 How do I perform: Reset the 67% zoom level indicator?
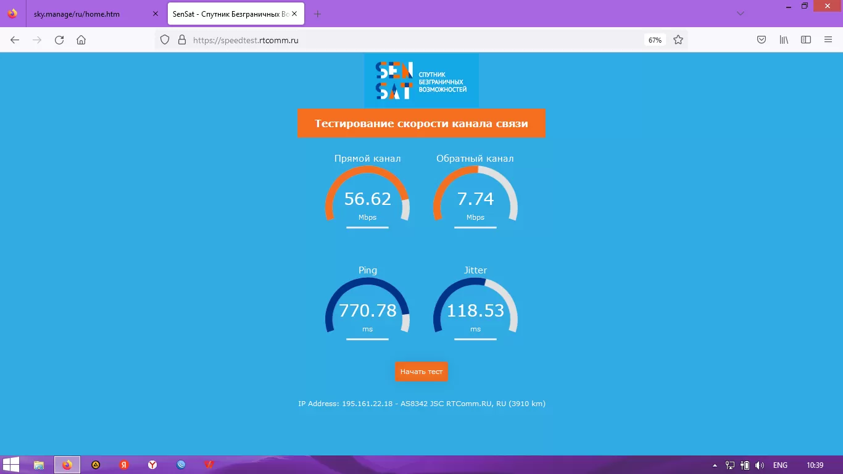click(655, 39)
